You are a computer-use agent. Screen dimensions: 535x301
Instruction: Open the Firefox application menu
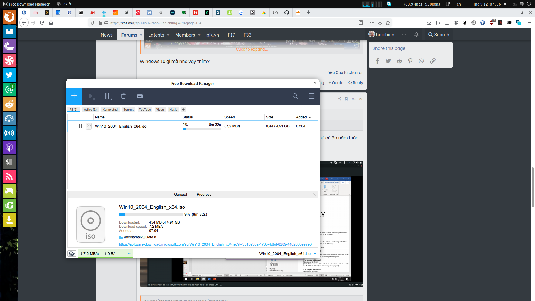point(530,23)
